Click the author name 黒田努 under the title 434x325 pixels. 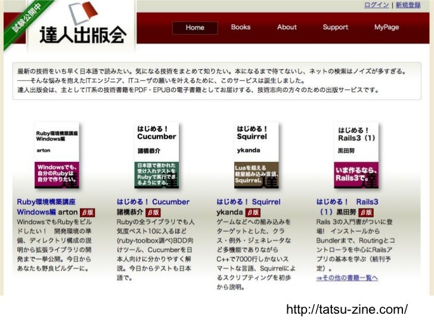coord(346,212)
